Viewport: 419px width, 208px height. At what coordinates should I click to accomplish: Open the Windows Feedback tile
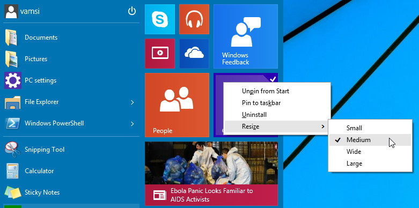click(x=246, y=36)
